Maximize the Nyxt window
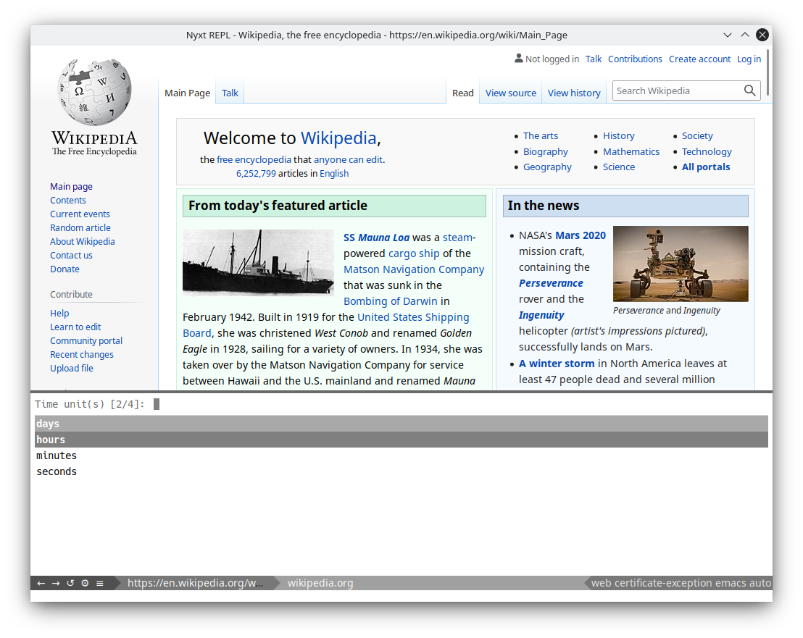803x638 pixels. [x=744, y=35]
